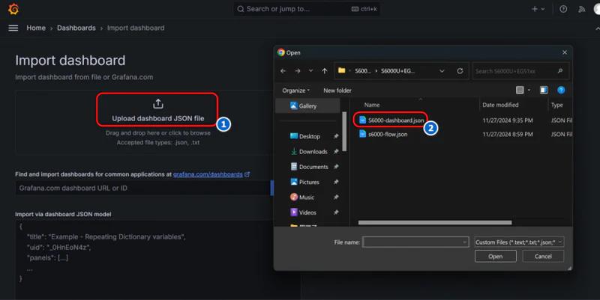
Task: Click the upload arrow icon
Action: (x=158, y=104)
